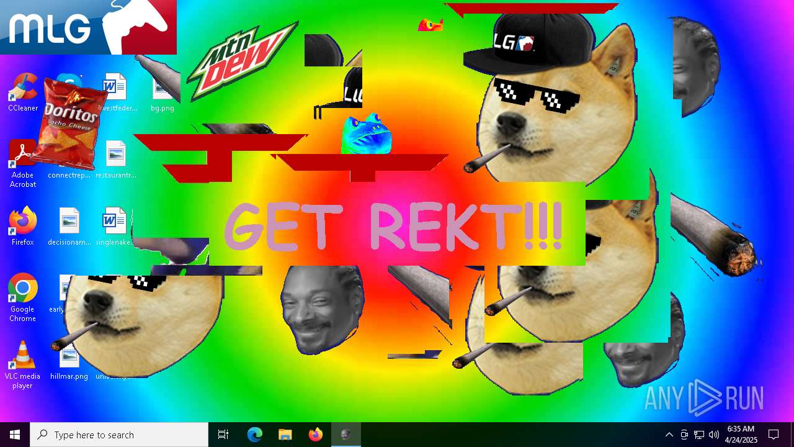Open the clock showing 6:35 AM
The height and width of the screenshot is (447, 794).
click(x=741, y=435)
